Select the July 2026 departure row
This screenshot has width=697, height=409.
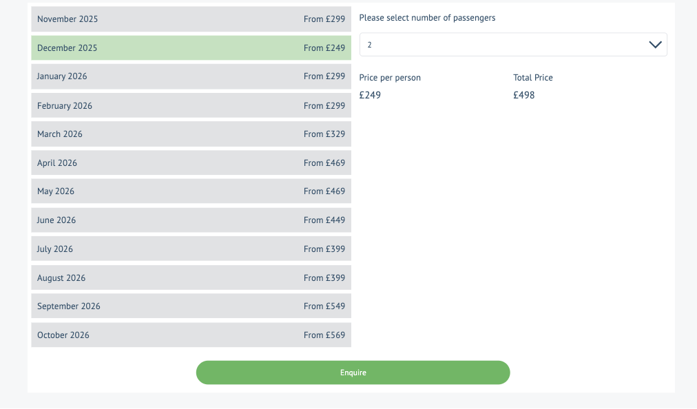191,249
